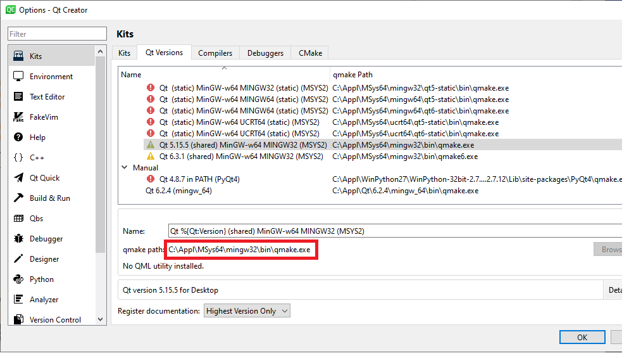
Task: Edit the version Name field
Action: (395, 231)
